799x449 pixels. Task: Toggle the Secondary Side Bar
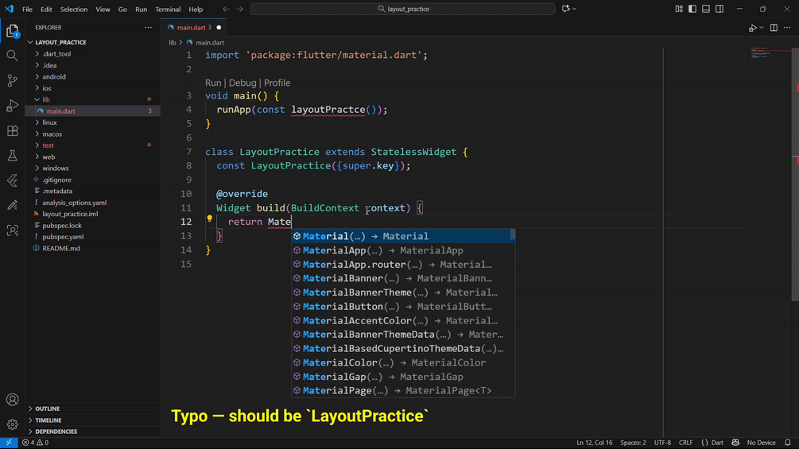click(719, 9)
